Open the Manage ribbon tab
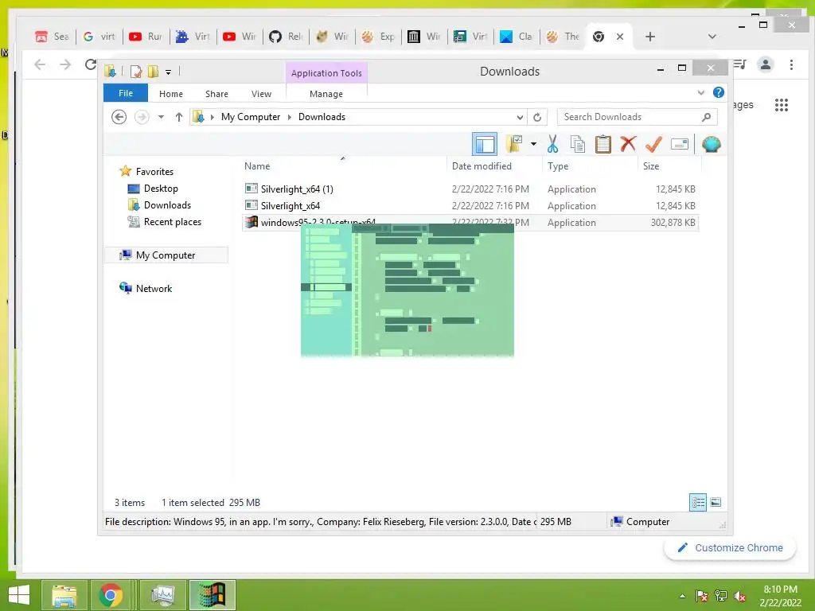This screenshot has width=815, height=611. pyautogui.click(x=326, y=94)
